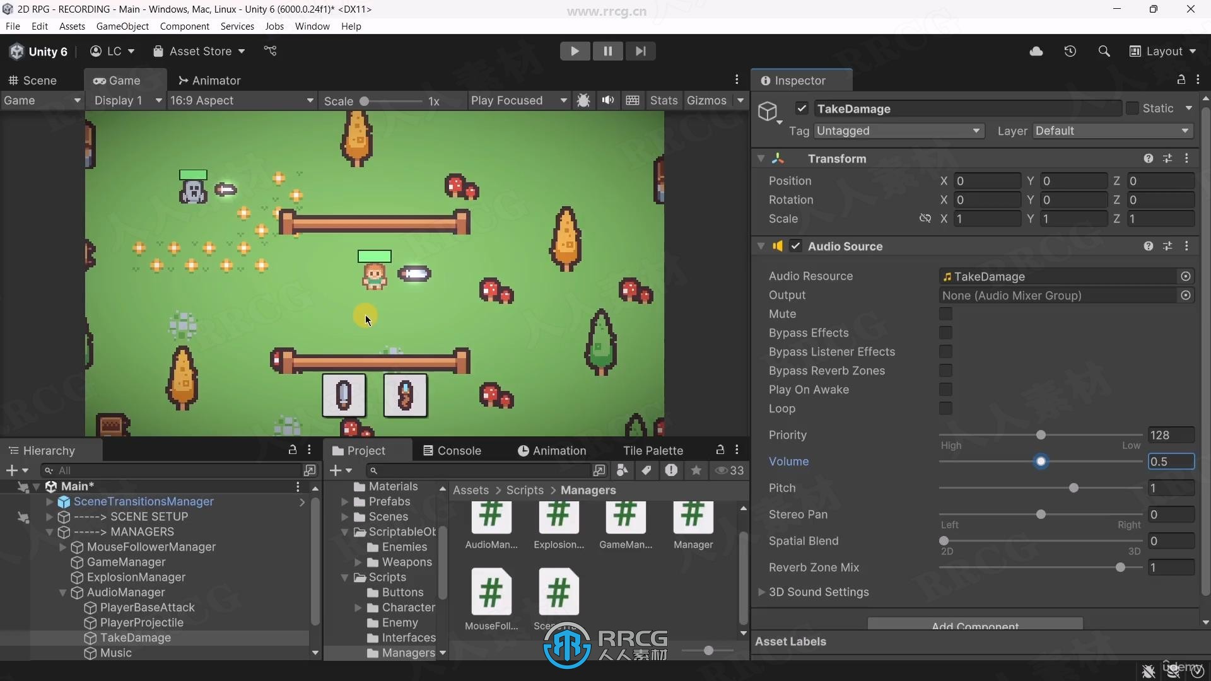Screen dimensions: 1211x681
Task: Toggle TakeDamage GameObject active checkbox
Action: point(802,108)
